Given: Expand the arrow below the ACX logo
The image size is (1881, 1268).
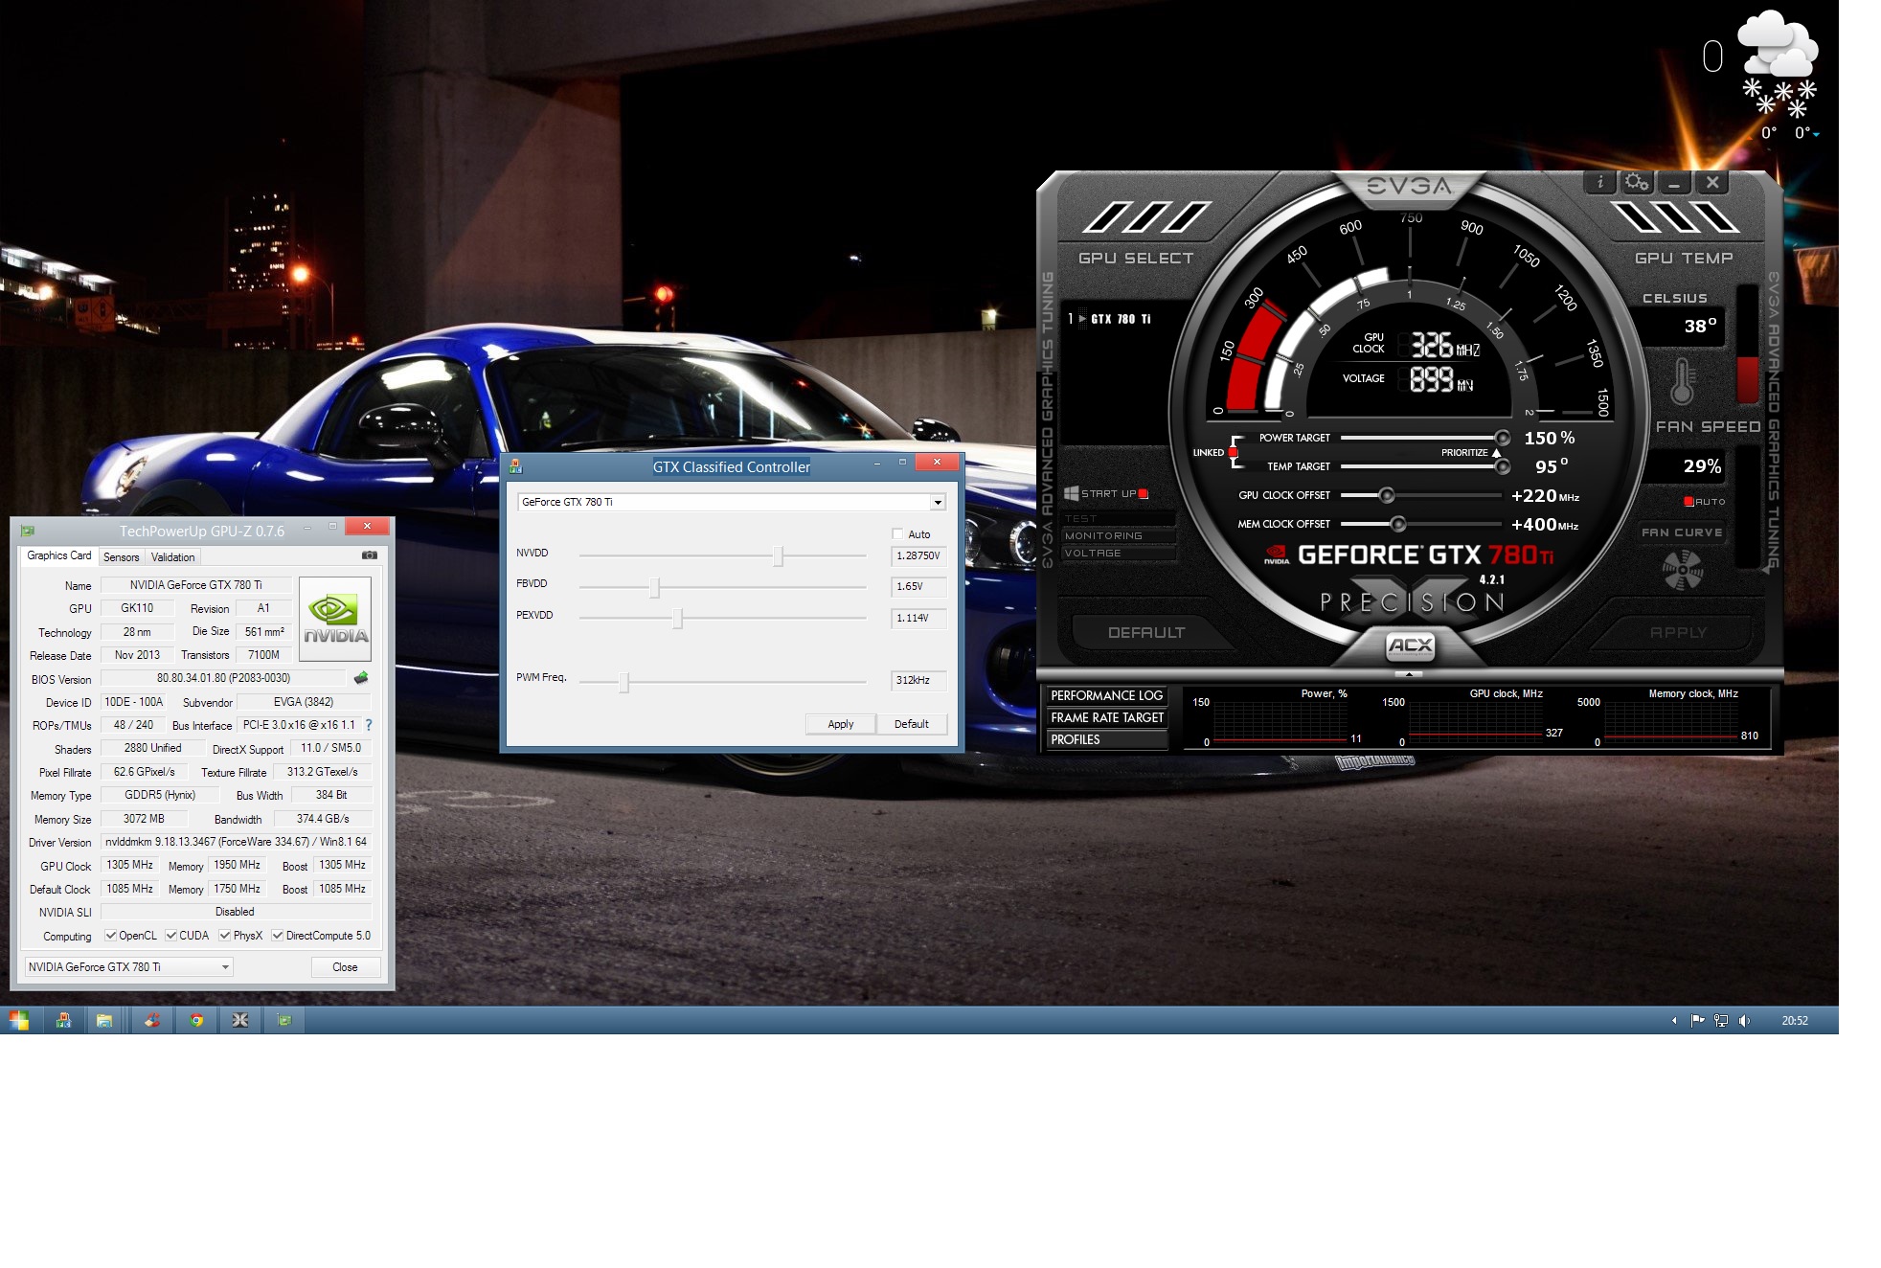Looking at the screenshot, I should click(1409, 674).
